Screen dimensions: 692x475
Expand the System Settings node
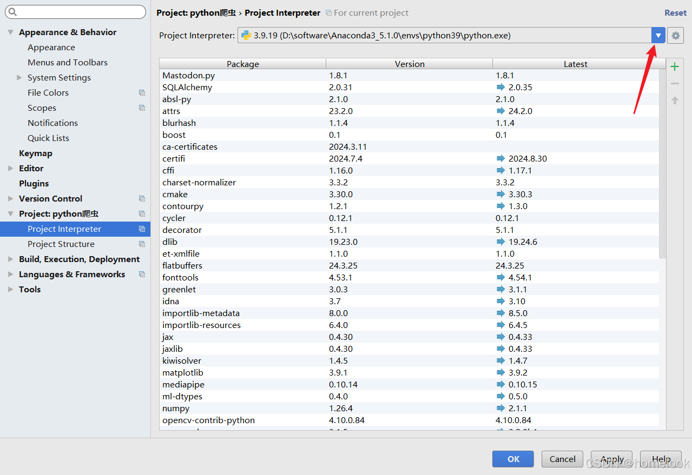(x=19, y=78)
